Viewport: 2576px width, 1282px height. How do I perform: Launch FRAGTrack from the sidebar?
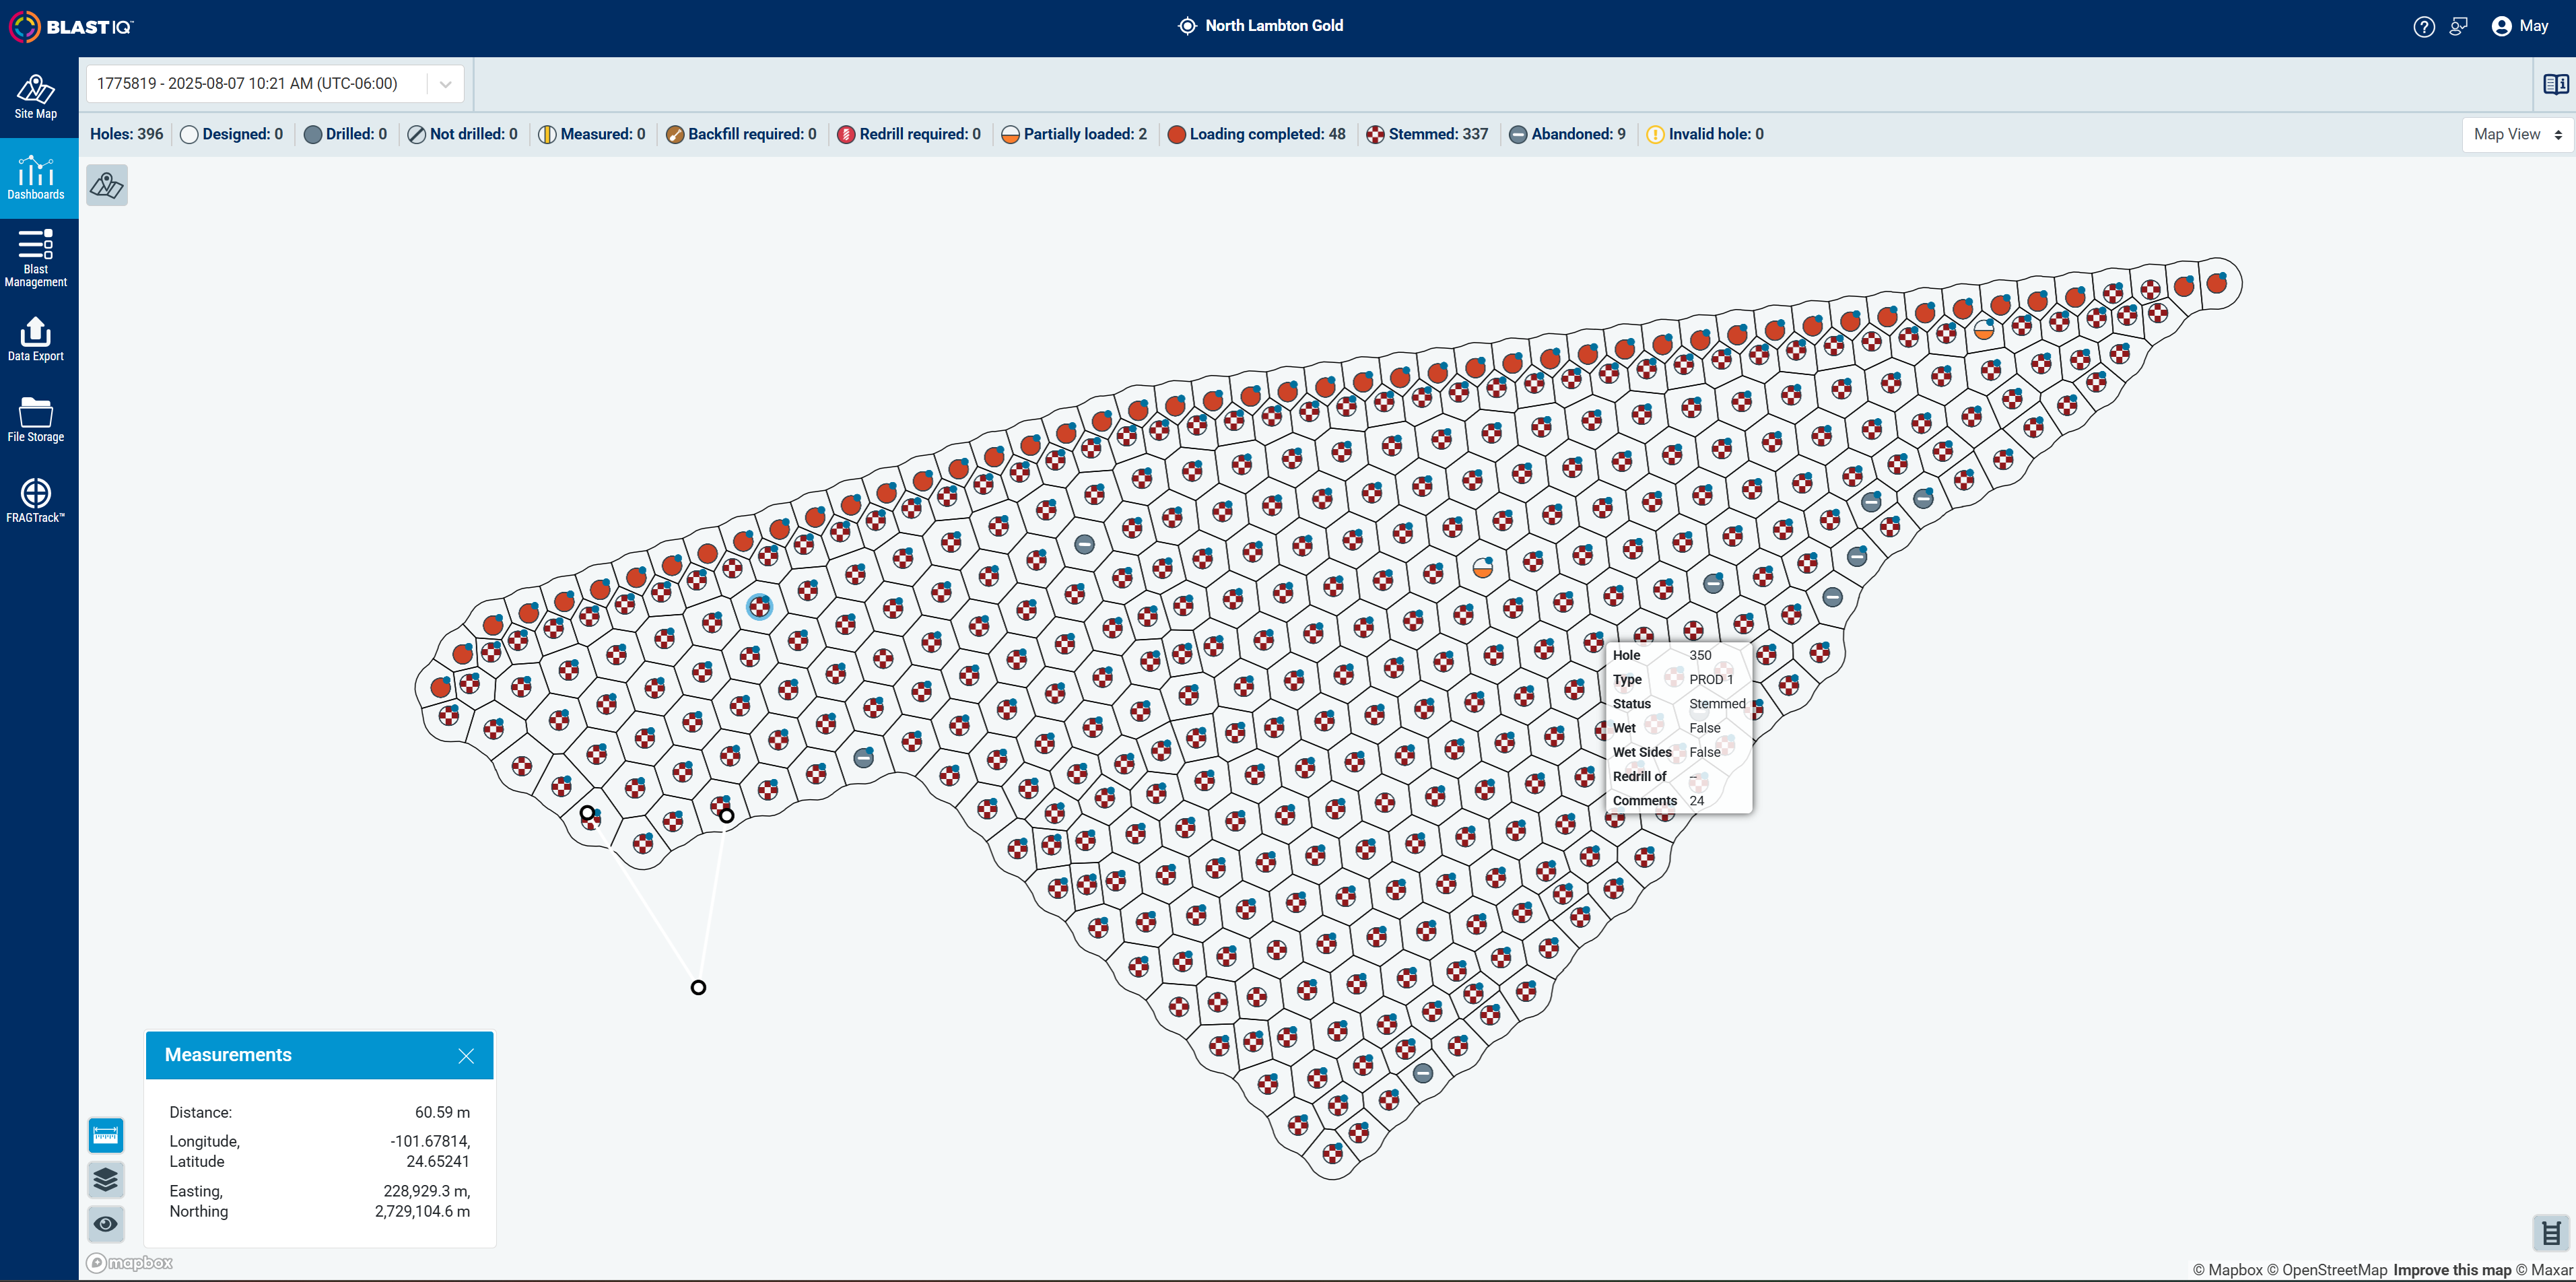coord(36,500)
